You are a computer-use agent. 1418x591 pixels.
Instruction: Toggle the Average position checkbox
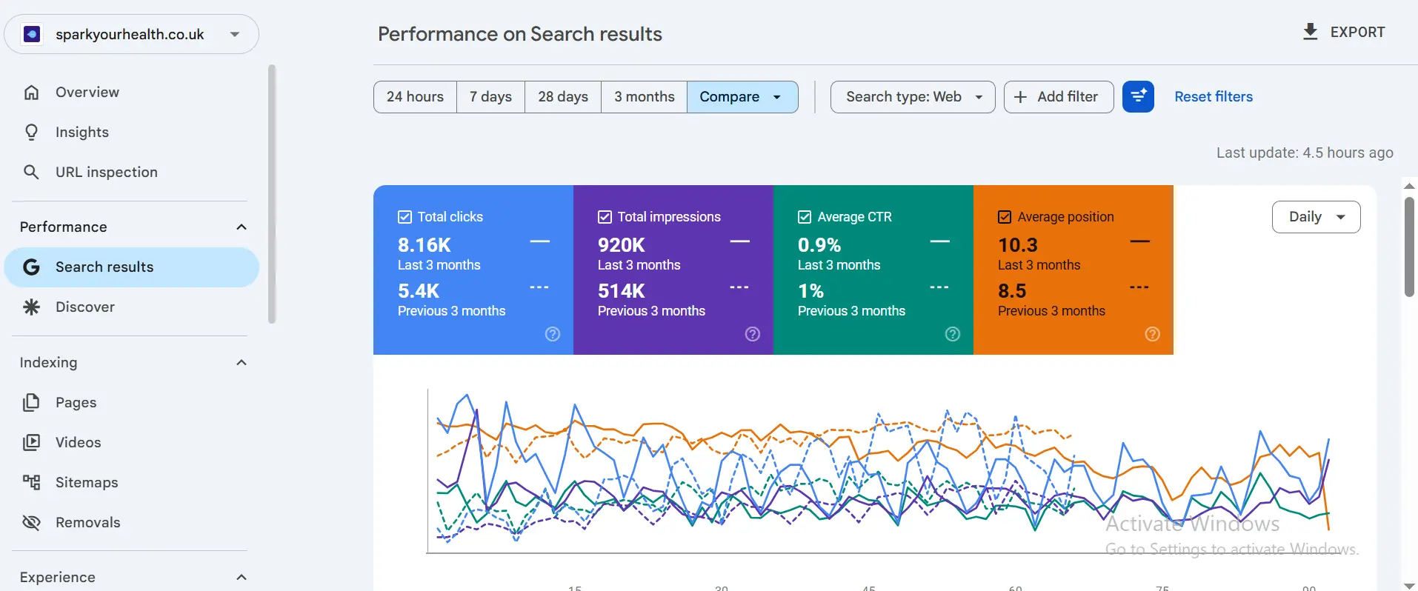coord(1005,217)
